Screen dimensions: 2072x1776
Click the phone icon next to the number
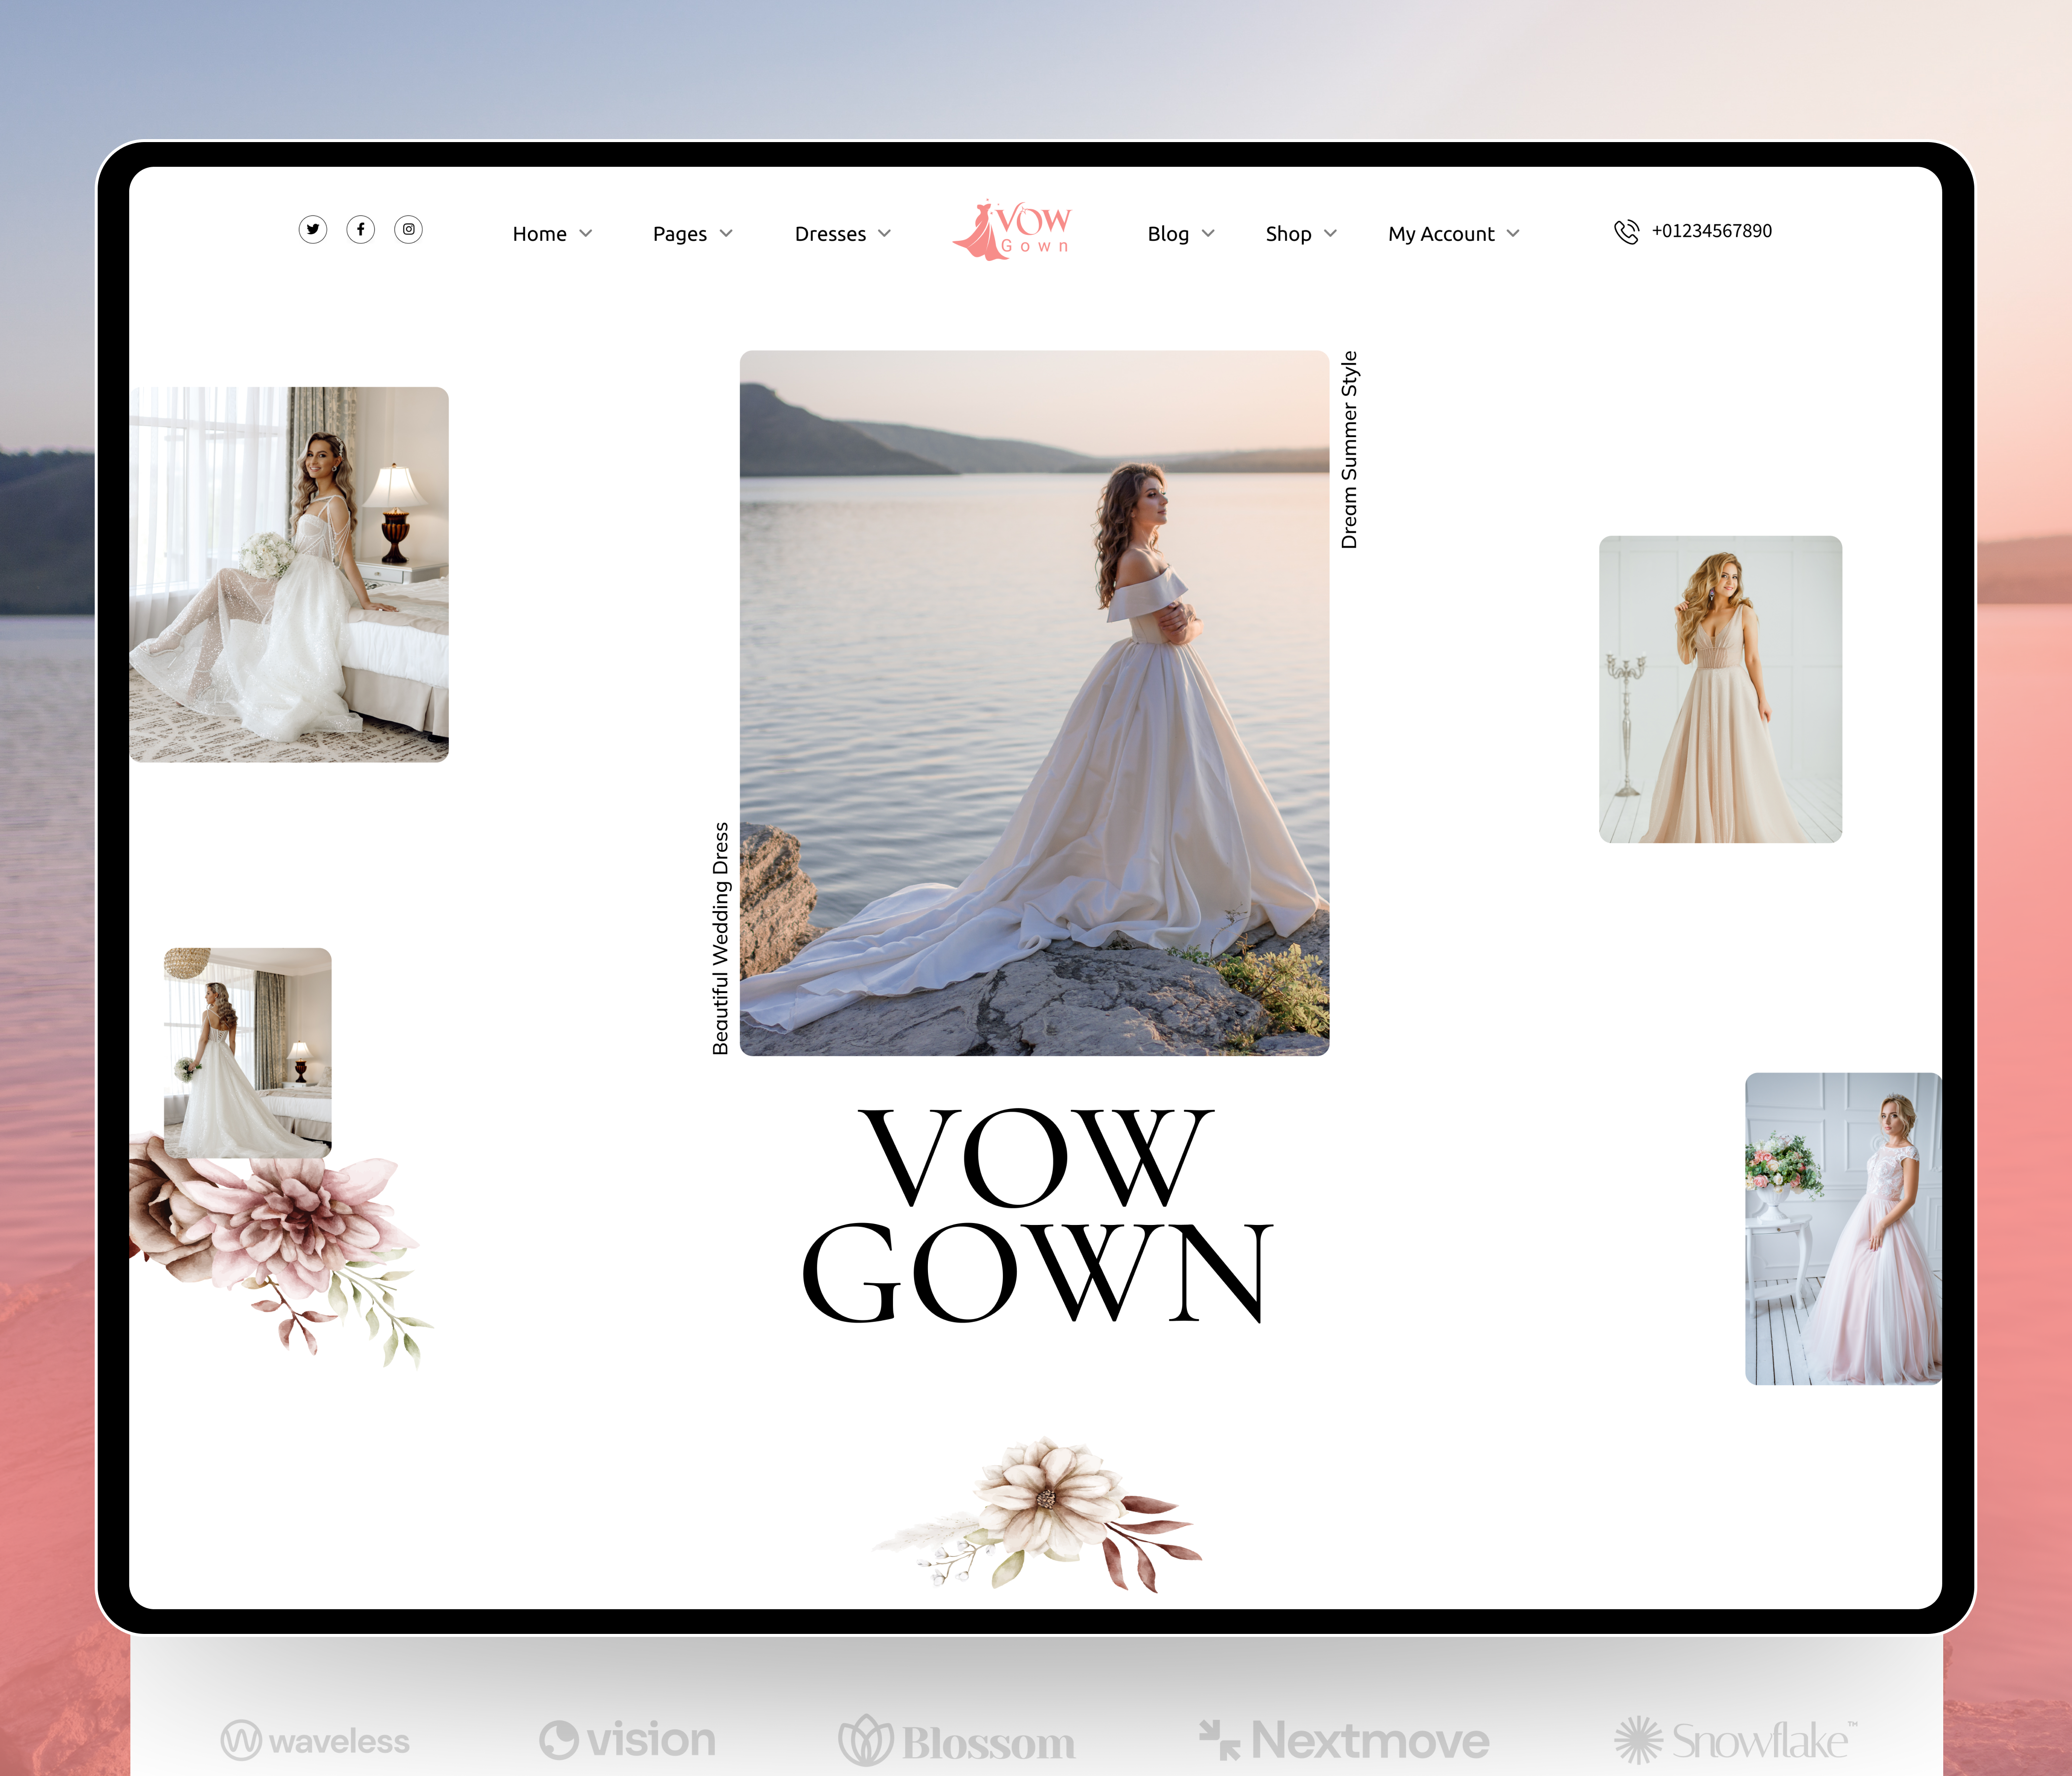click(1626, 231)
